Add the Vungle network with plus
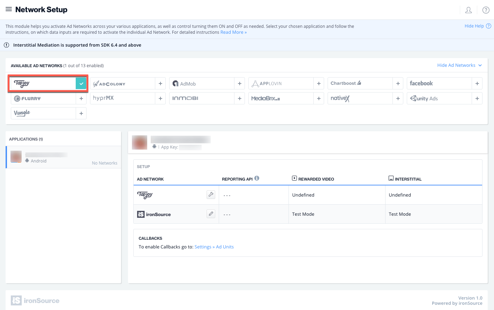494x310 pixels. (81, 113)
